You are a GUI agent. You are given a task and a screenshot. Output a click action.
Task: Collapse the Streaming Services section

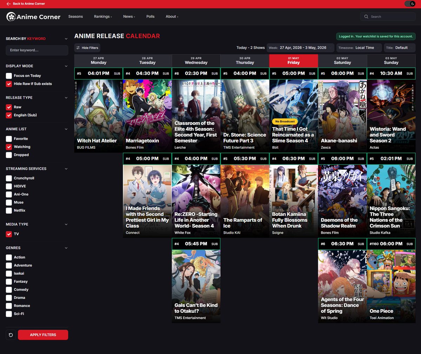[66, 169]
